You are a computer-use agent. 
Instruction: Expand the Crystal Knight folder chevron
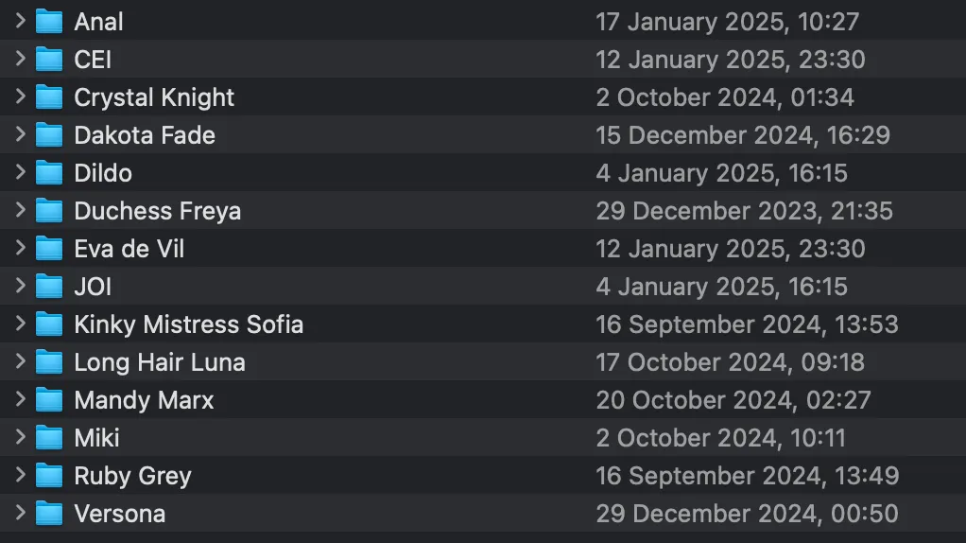tap(21, 96)
